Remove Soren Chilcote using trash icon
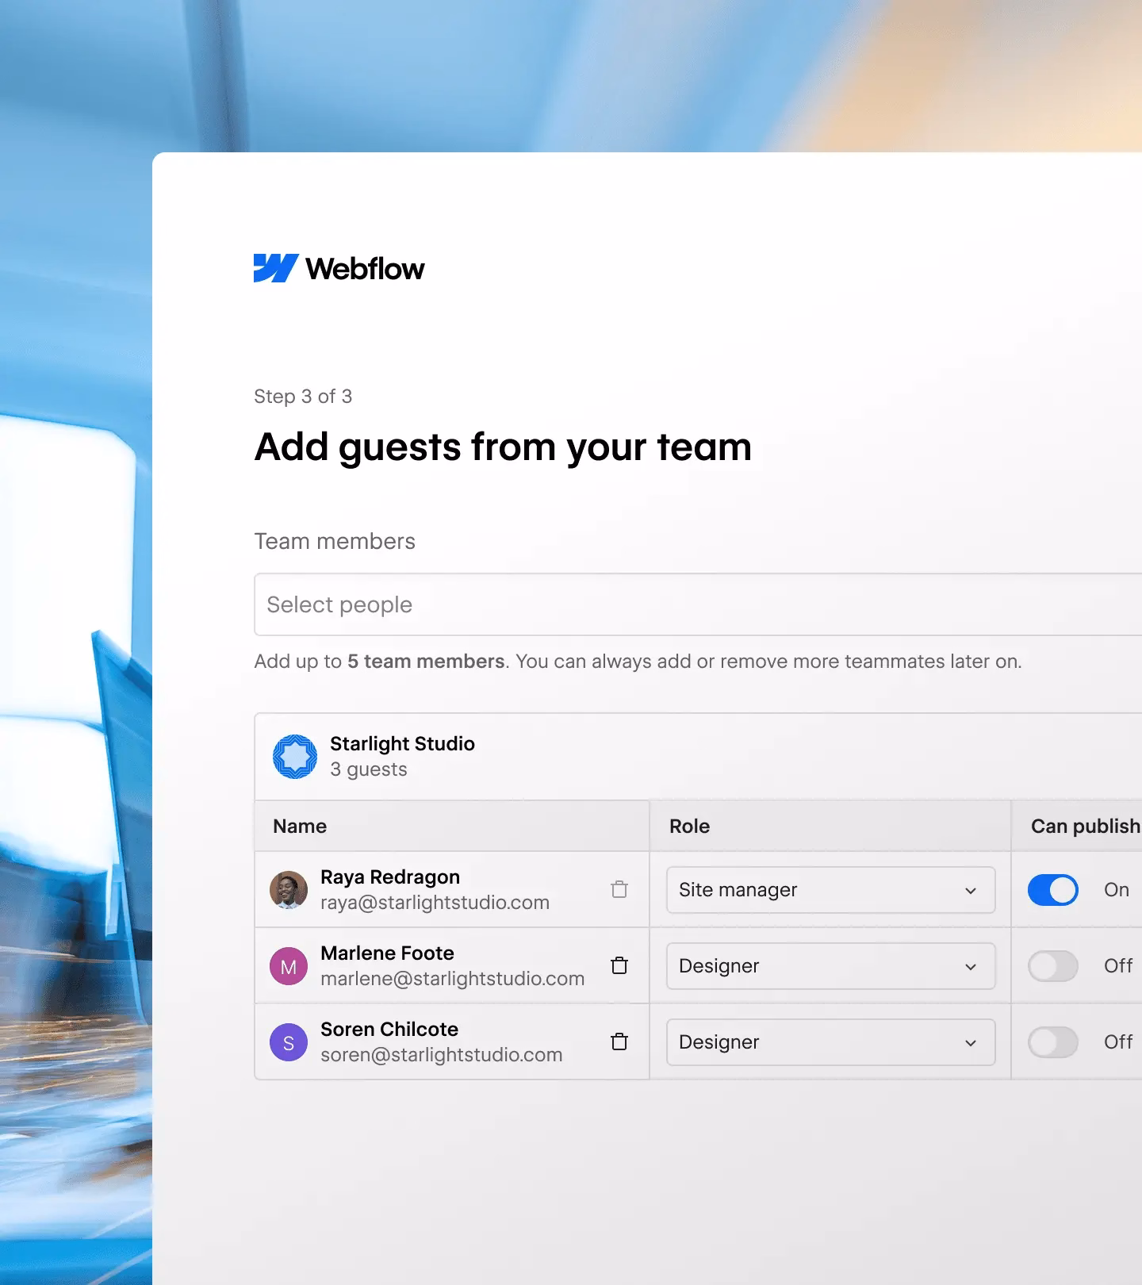The image size is (1142, 1285). click(x=619, y=1041)
